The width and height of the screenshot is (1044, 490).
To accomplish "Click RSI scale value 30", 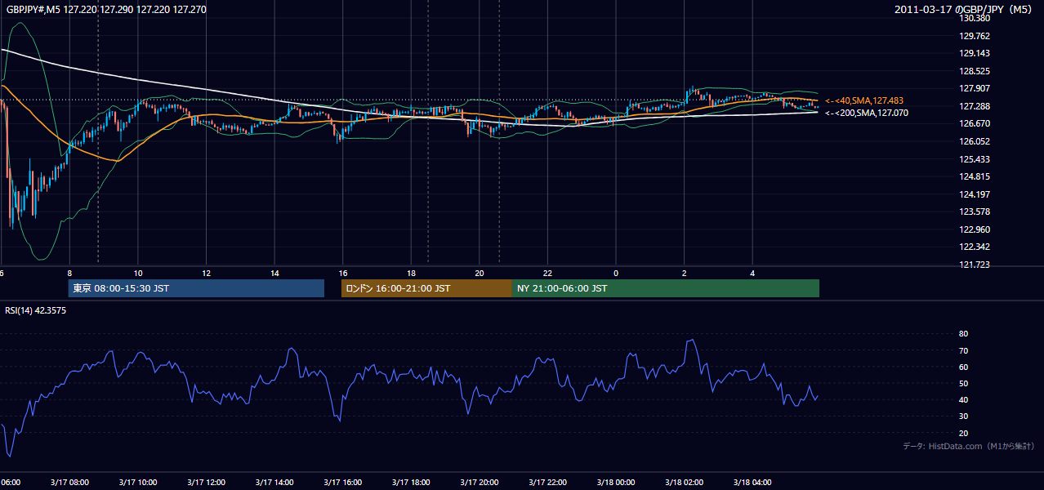I will point(964,416).
